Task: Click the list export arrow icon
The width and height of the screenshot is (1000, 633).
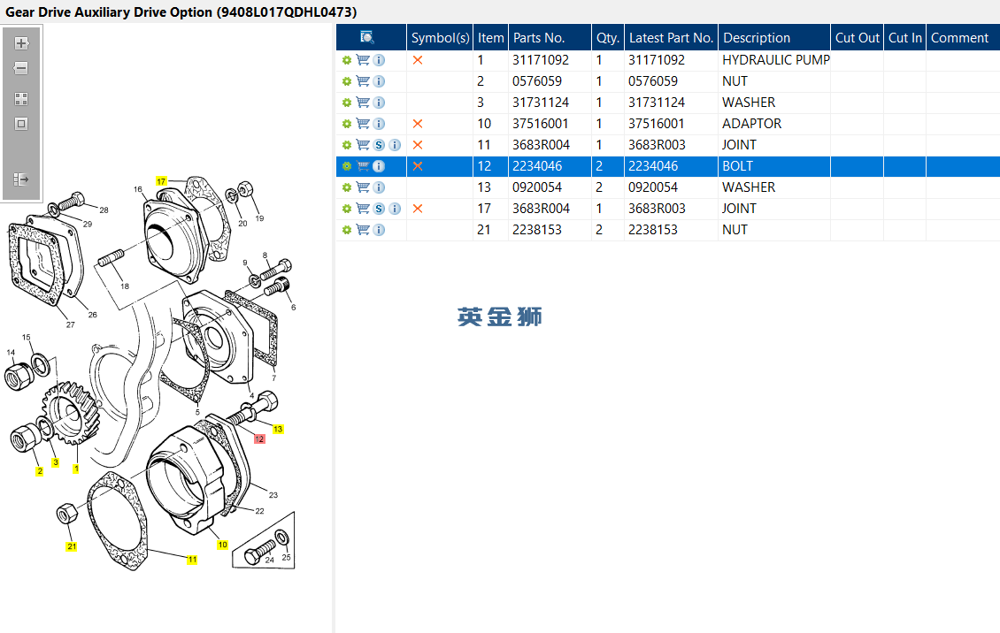Action: coord(21,179)
